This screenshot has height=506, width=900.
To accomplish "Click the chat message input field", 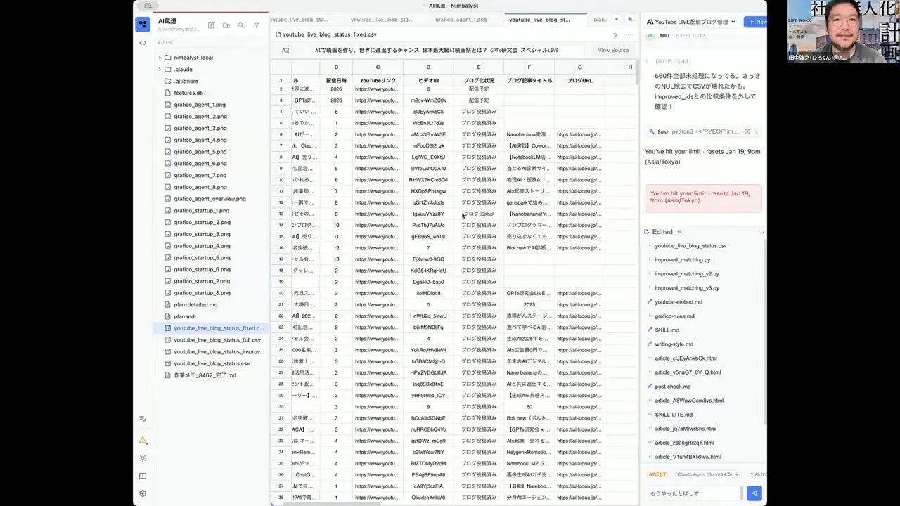I will click(x=693, y=493).
